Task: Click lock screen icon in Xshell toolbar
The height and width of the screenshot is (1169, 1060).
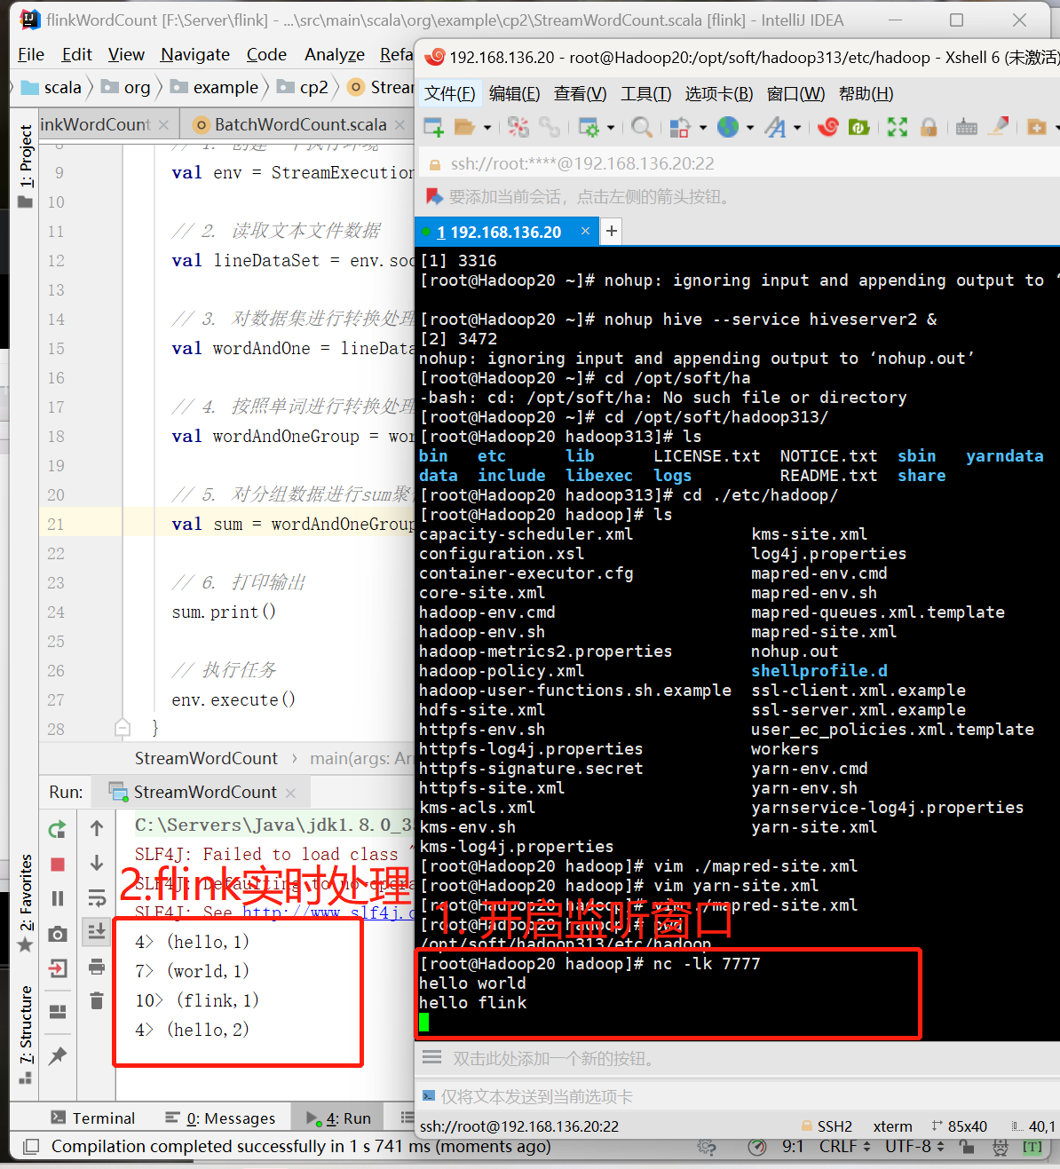Action: [929, 128]
